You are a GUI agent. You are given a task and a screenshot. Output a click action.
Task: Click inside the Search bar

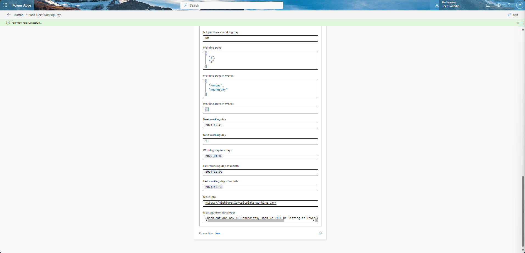click(x=231, y=5)
